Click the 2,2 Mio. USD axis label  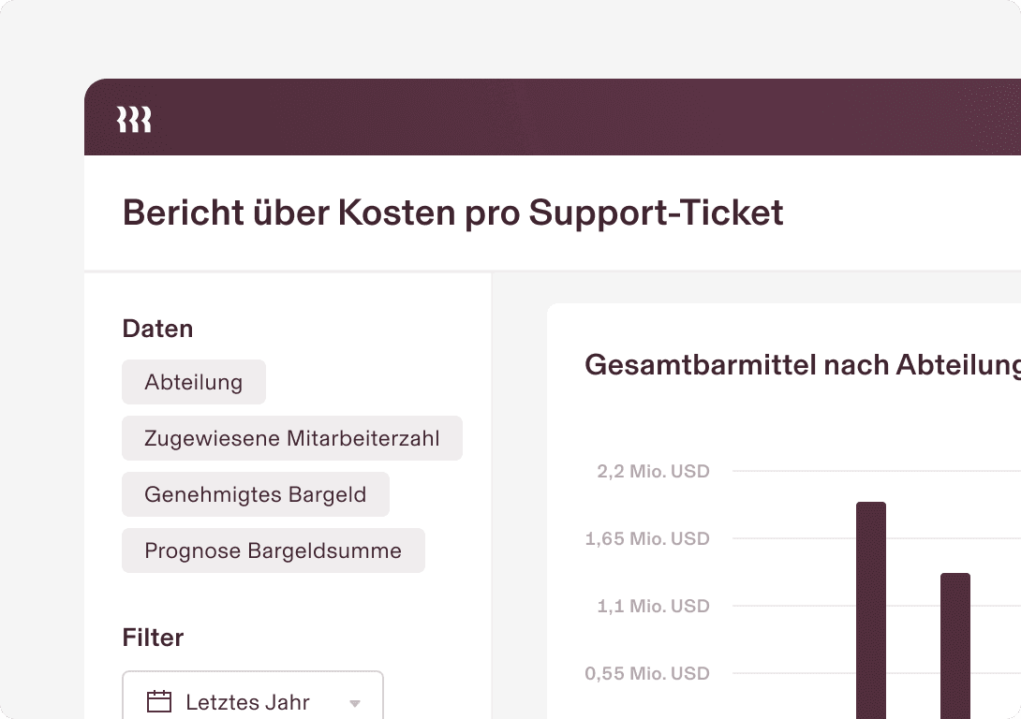point(653,471)
